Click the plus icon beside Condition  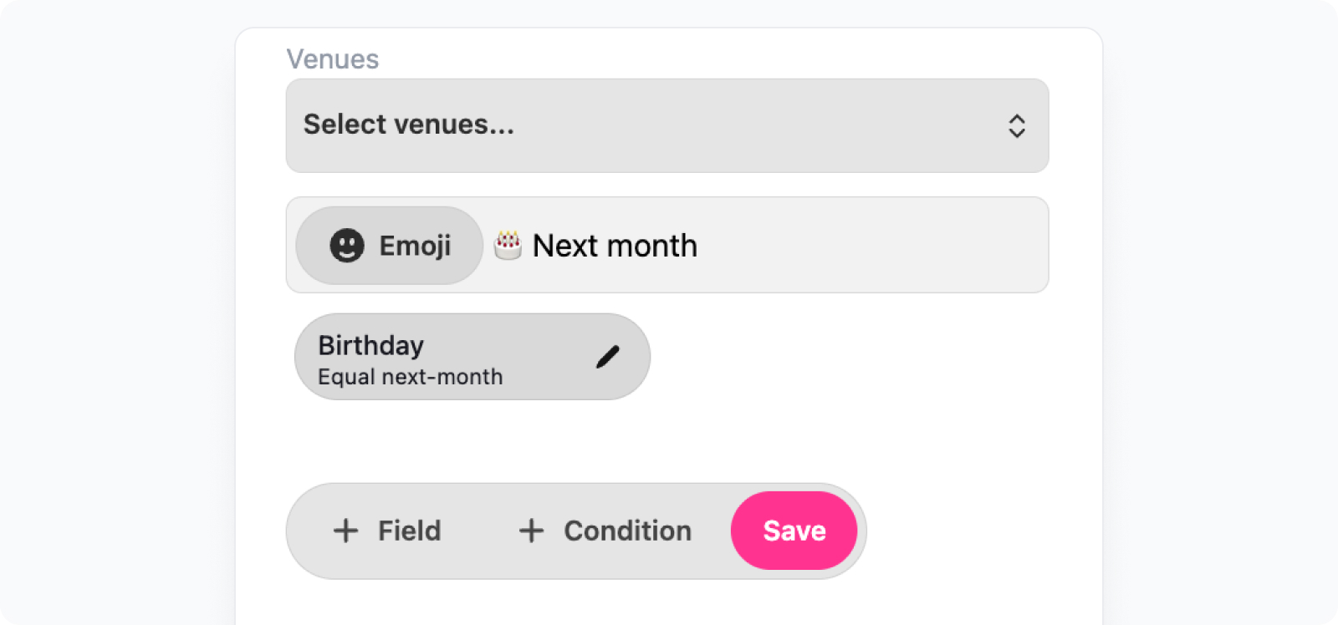click(531, 531)
